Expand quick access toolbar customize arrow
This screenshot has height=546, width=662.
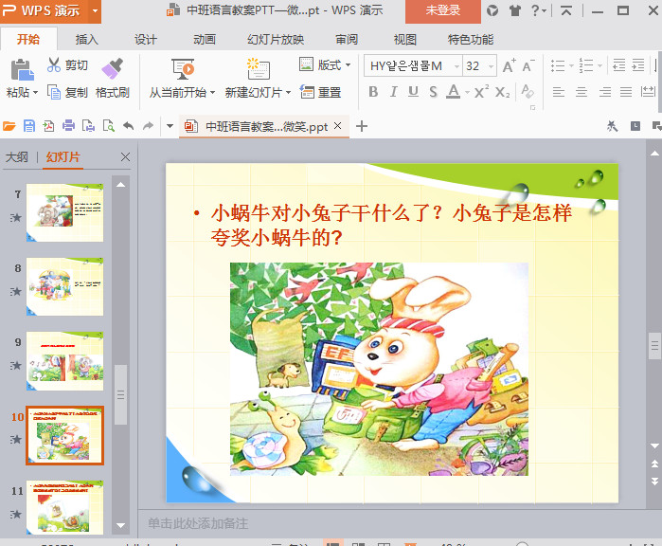(x=170, y=126)
